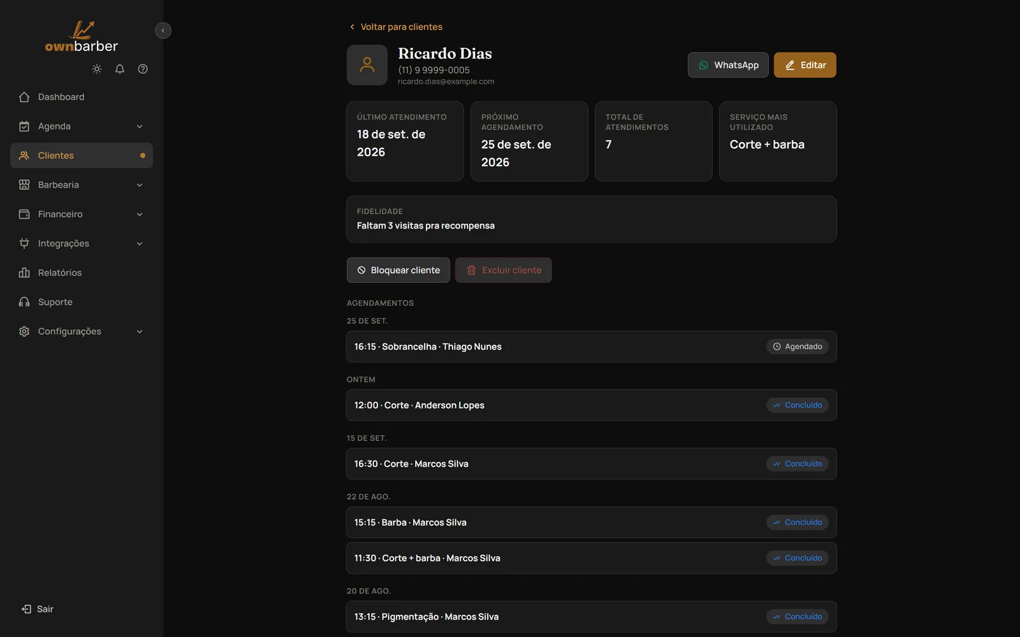This screenshot has height=637, width=1020.
Task: Click Concluído badge on 12:00 Corte row
Action: click(x=798, y=405)
